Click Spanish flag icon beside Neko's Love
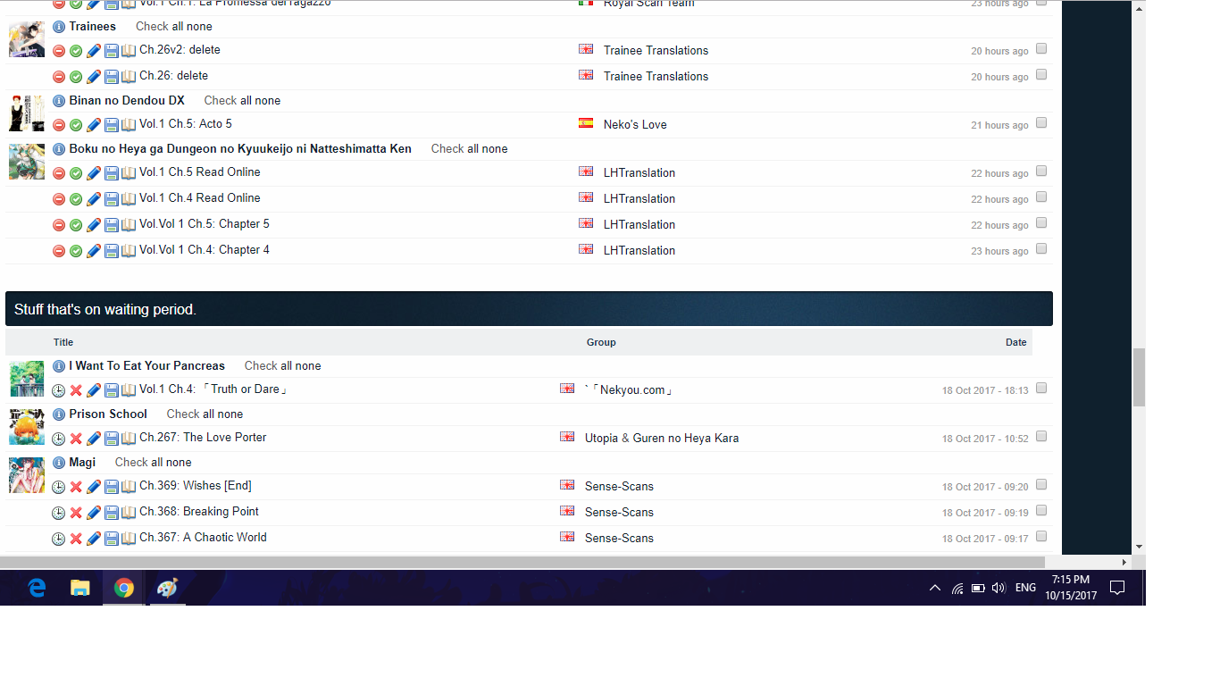This screenshot has width=1220, height=686. [x=586, y=123]
